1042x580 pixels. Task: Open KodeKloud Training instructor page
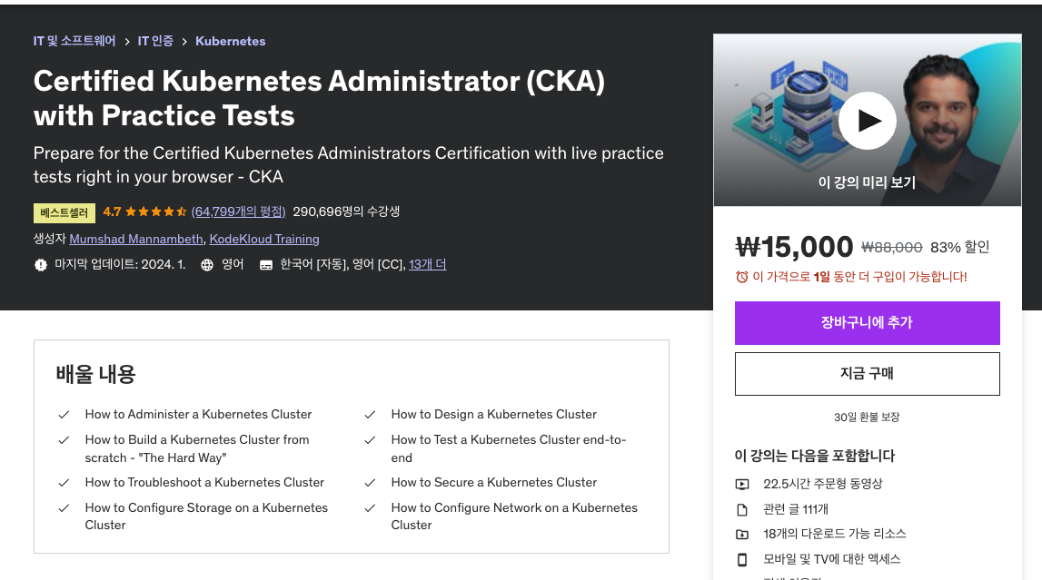pyautogui.click(x=264, y=239)
